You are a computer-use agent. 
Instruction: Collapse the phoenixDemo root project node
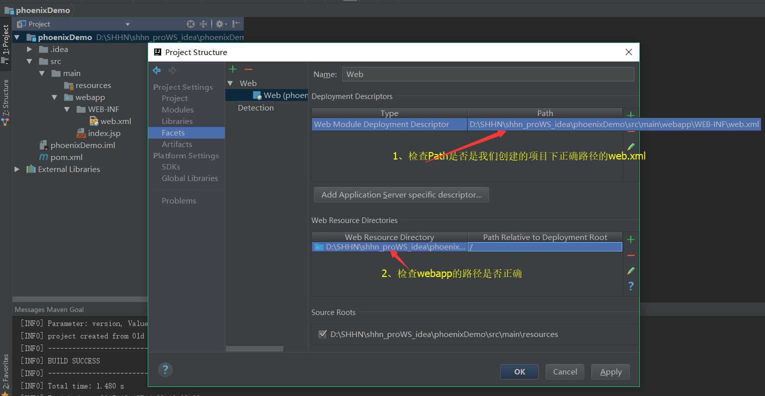pos(17,37)
